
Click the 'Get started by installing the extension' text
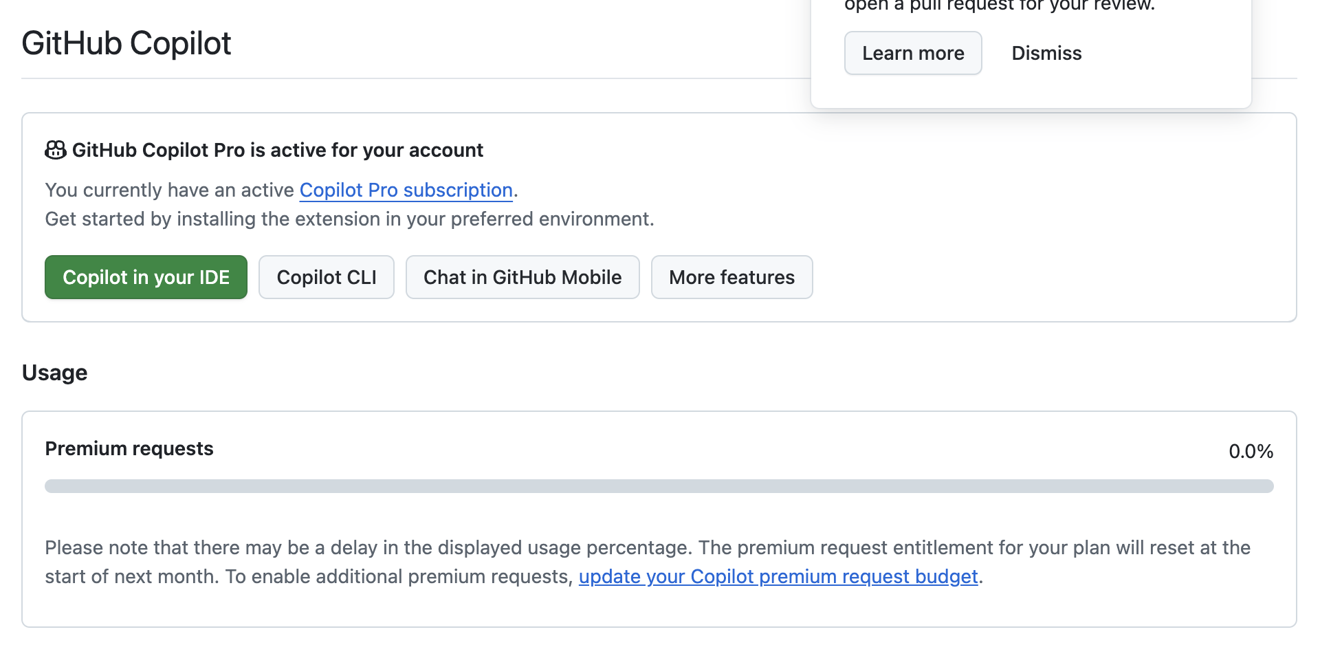pyautogui.click(x=349, y=219)
